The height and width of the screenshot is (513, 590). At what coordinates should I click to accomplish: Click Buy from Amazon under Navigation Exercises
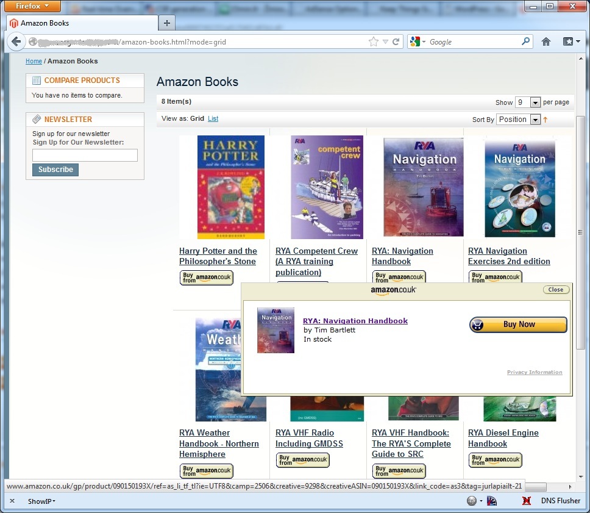(495, 277)
